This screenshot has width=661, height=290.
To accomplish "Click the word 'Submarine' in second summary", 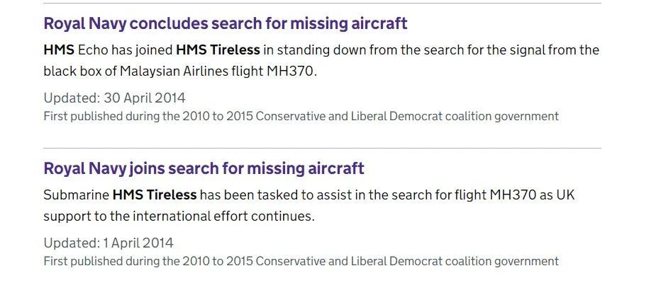I will pos(76,195).
